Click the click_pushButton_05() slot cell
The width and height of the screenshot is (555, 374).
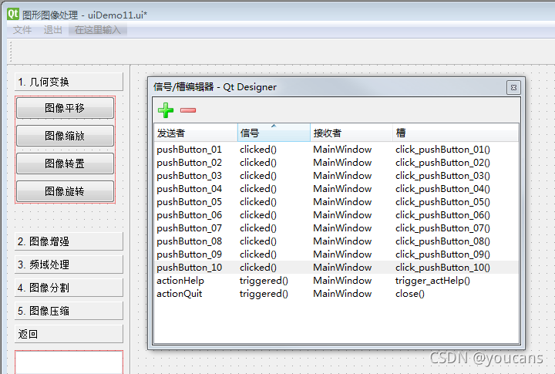[442, 202]
